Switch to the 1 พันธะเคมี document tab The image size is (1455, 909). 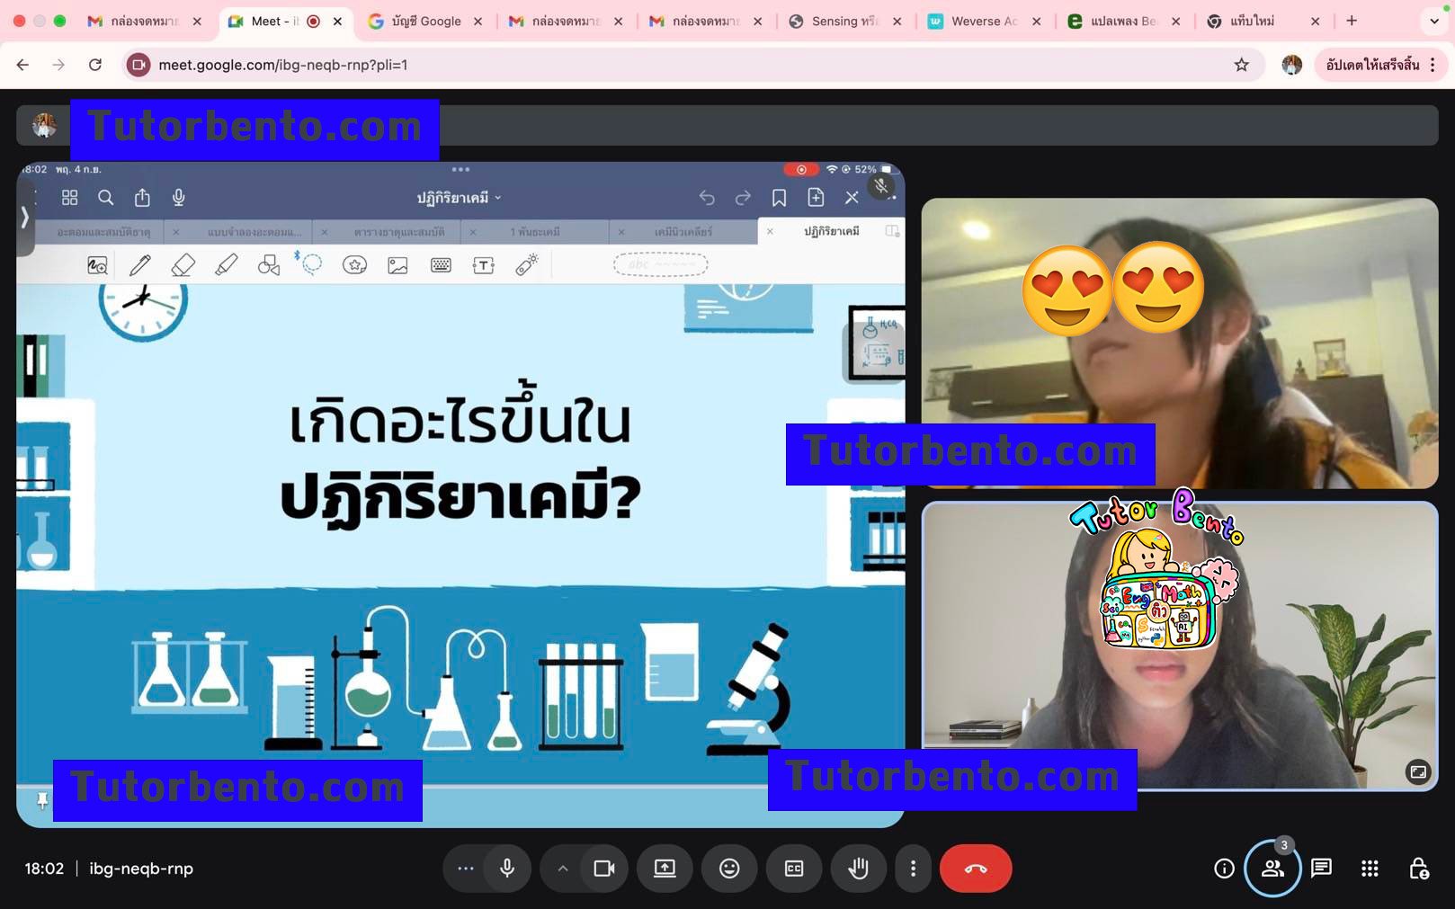[535, 232]
